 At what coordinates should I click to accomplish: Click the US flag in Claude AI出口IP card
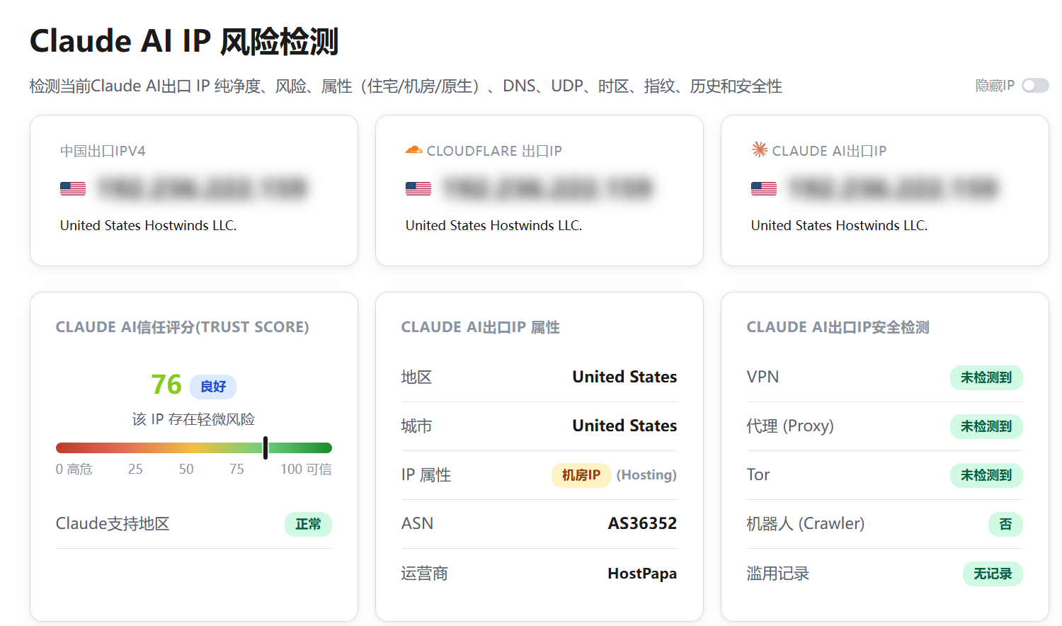[x=764, y=188]
